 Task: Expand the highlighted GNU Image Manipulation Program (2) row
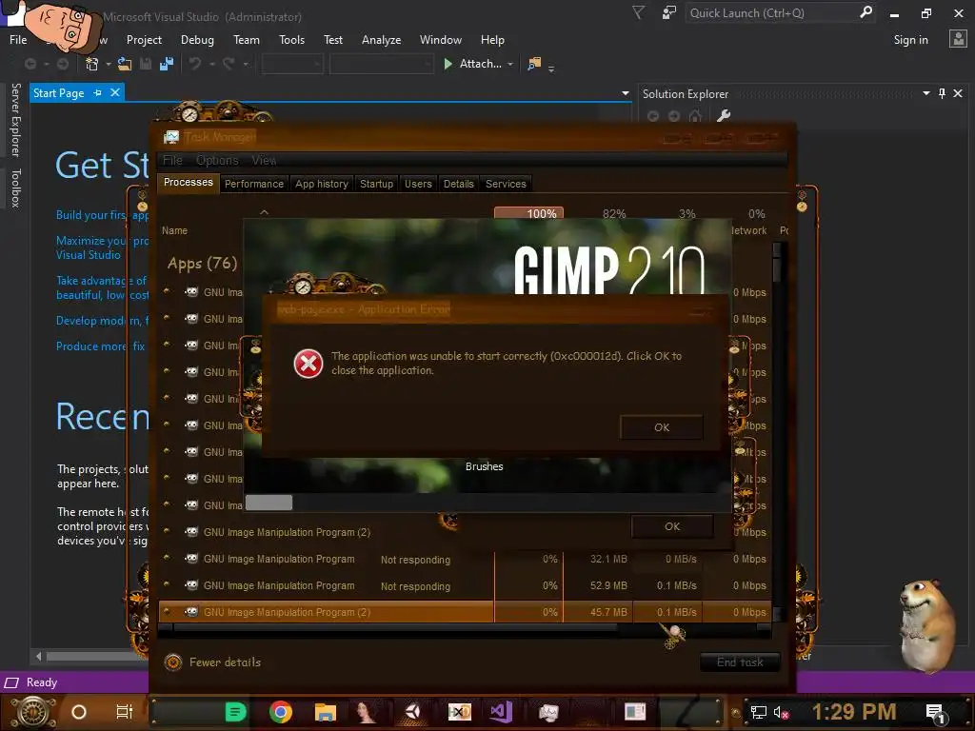pos(166,612)
